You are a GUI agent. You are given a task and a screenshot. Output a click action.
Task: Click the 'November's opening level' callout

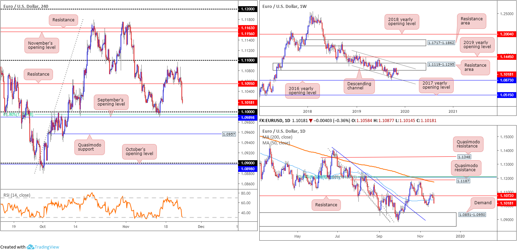(42, 45)
